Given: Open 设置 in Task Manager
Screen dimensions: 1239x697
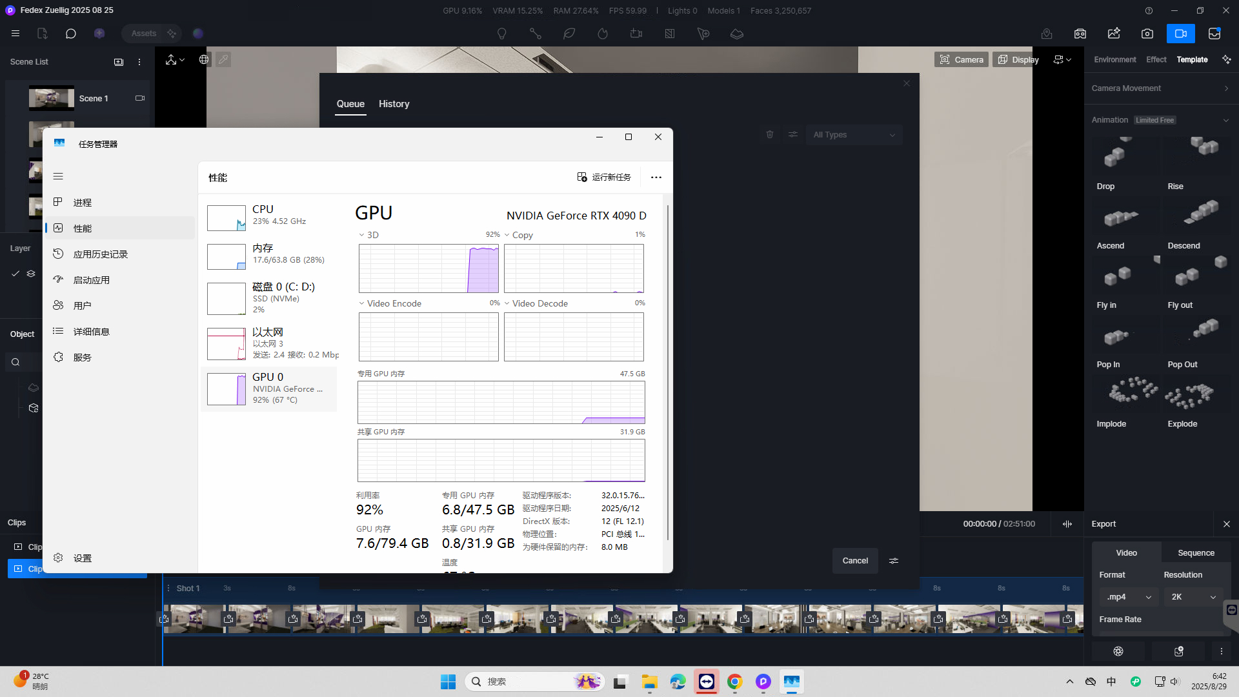Looking at the screenshot, I should click(x=120, y=558).
